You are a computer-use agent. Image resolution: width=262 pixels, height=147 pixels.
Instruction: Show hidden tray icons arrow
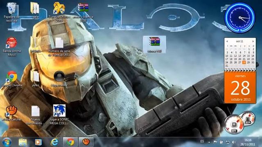pyautogui.click(x=209, y=142)
